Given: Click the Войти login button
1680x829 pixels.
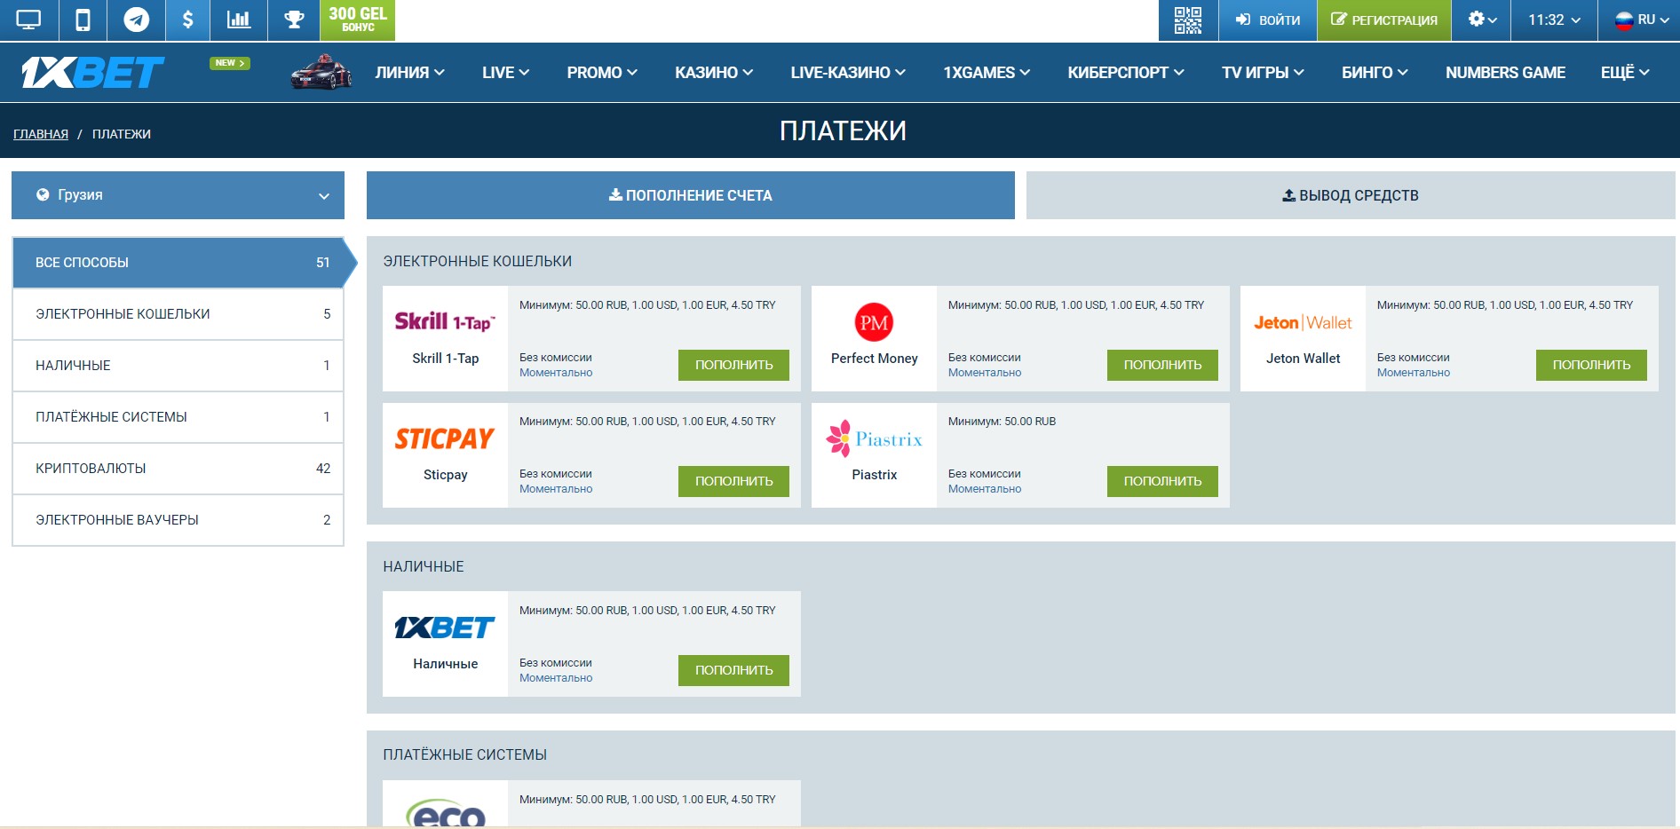Looking at the screenshot, I should 1268,20.
